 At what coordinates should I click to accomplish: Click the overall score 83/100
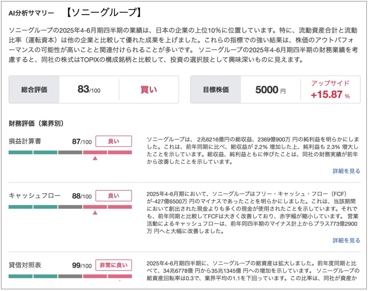click(x=89, y=89)
